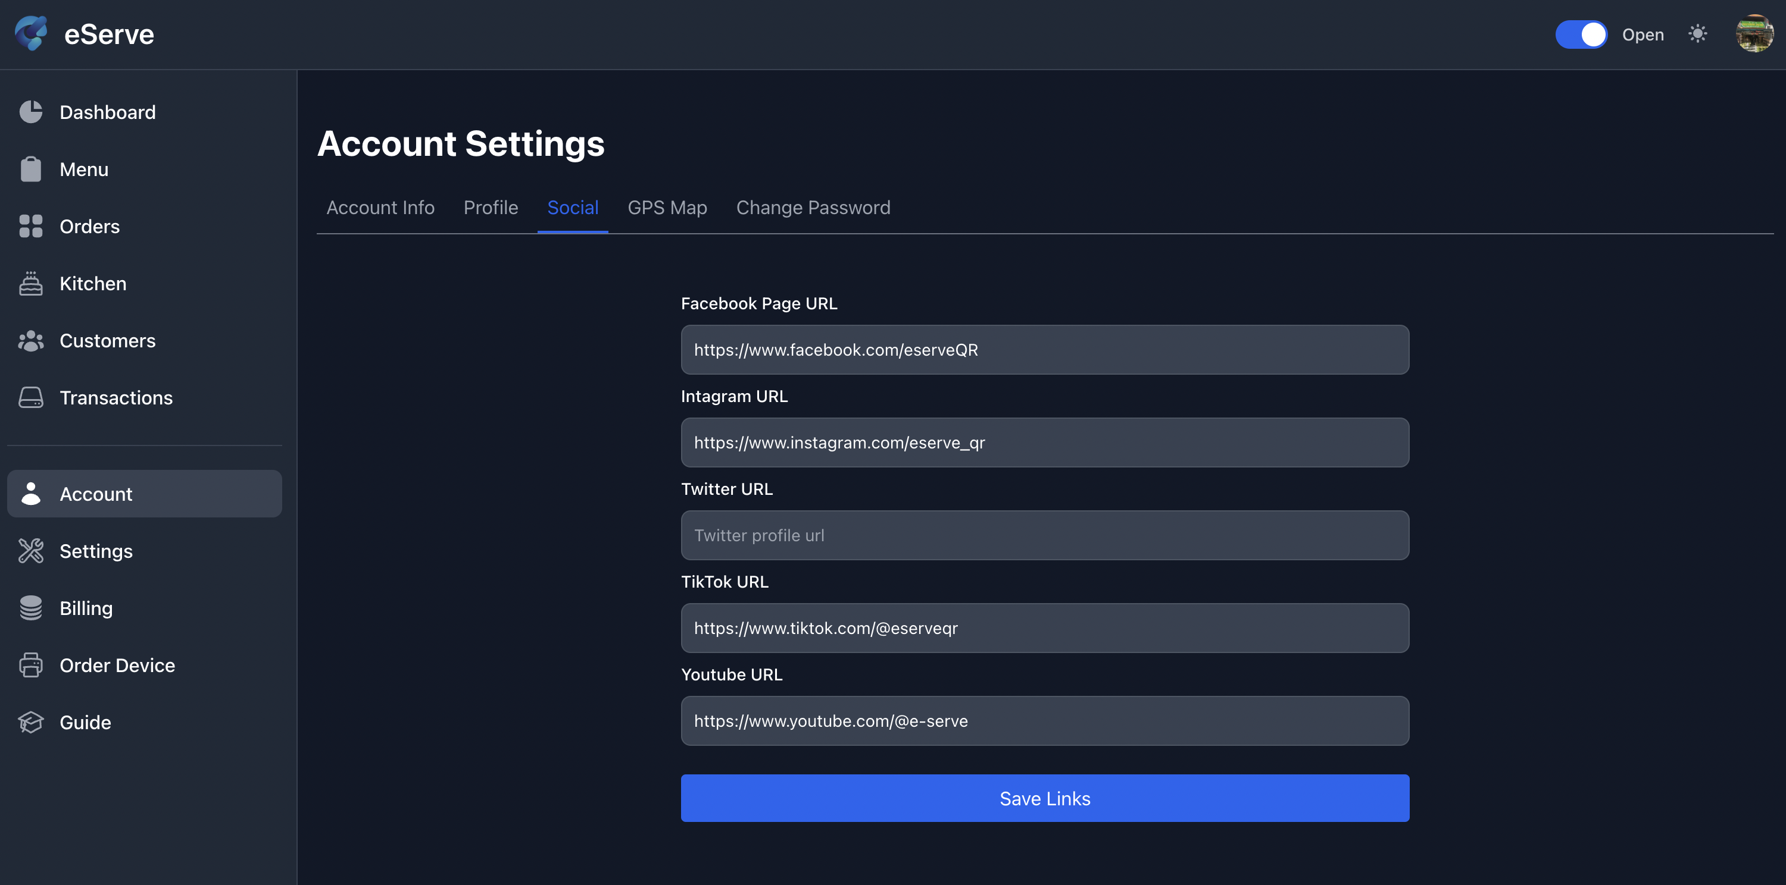This screenshot has height=885, width=1786.
Task: Switch to the GPS Map tab
Action: 667,208
